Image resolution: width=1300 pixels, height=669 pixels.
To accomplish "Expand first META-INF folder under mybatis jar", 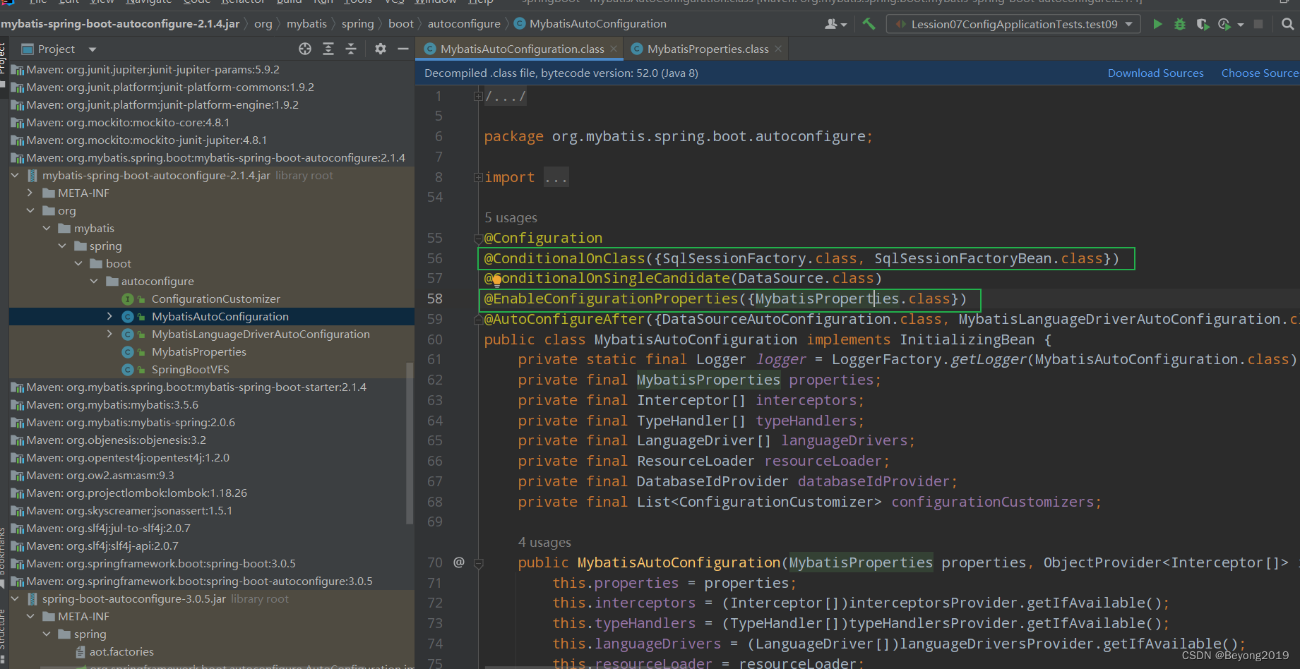I will [x=30, y=193].
